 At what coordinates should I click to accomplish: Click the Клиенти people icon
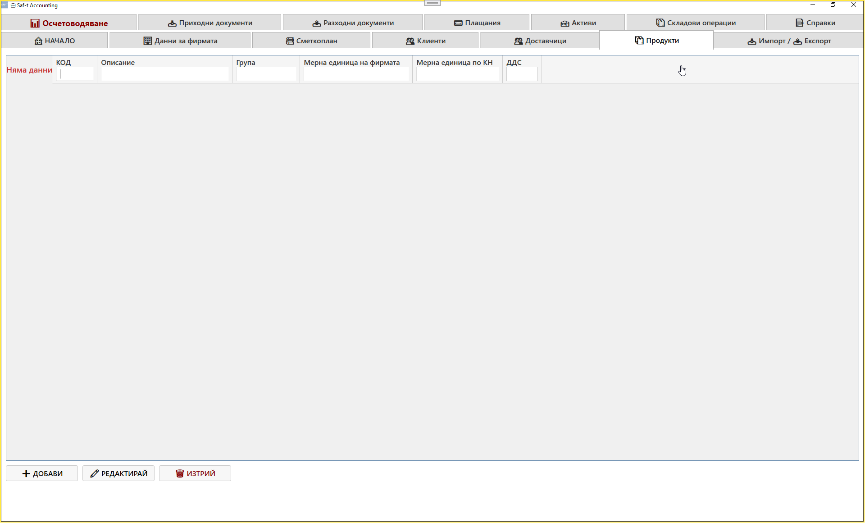[x=410, y=41]
